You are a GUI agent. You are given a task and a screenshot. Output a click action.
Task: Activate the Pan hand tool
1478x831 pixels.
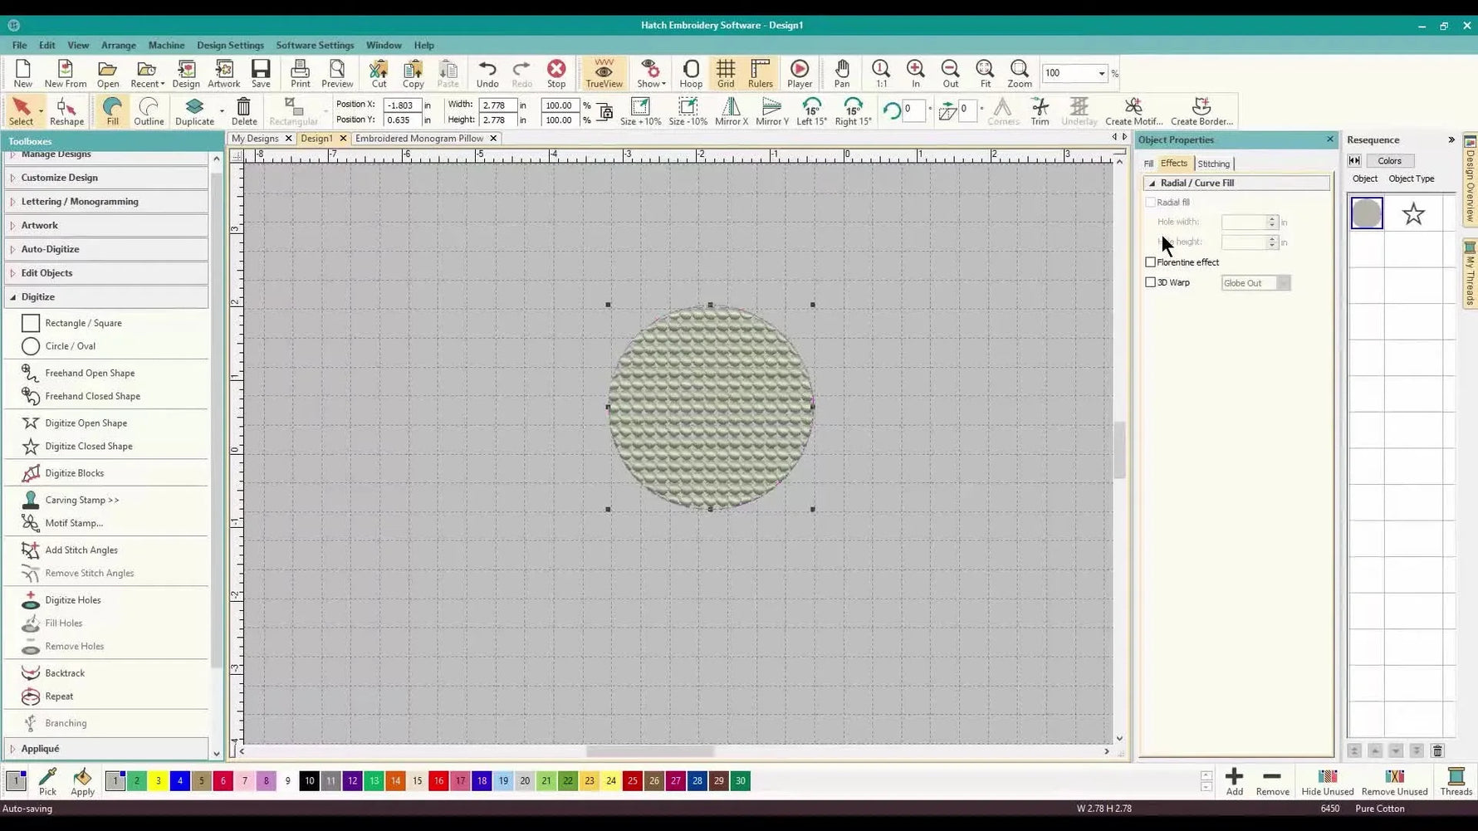(x=842, y=73)
